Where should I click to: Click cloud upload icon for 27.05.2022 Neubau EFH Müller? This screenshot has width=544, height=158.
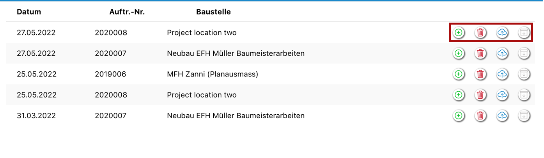pyautogui.click(x=502, y=53)
